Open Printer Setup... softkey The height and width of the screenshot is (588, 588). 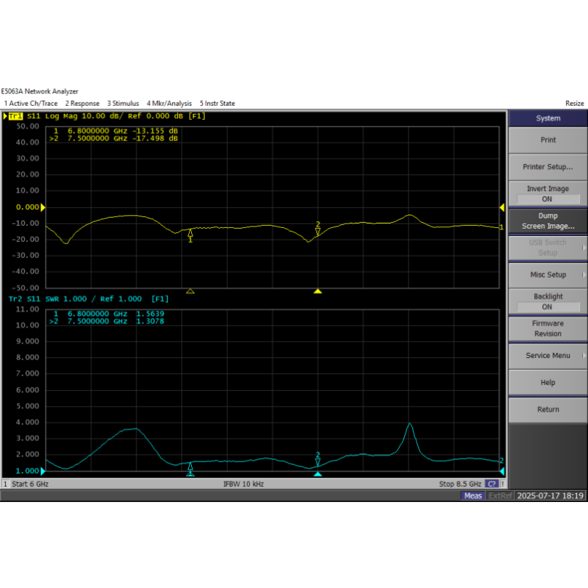[548, 167]
